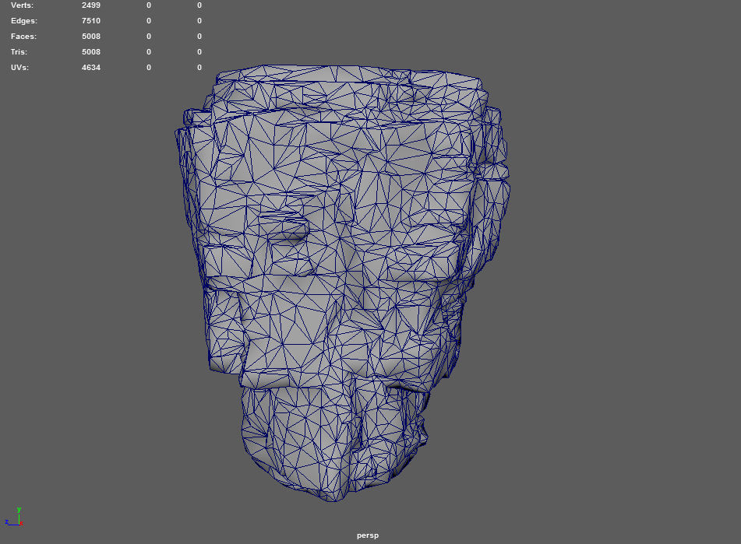Click the view axis gizmo icon
Screen dimensions: 741x544
click(x=14, y=517)
